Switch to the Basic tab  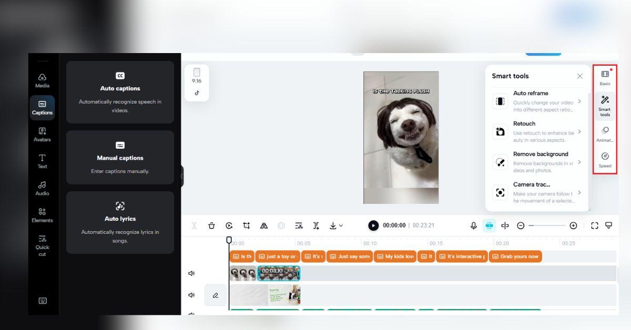605,77
